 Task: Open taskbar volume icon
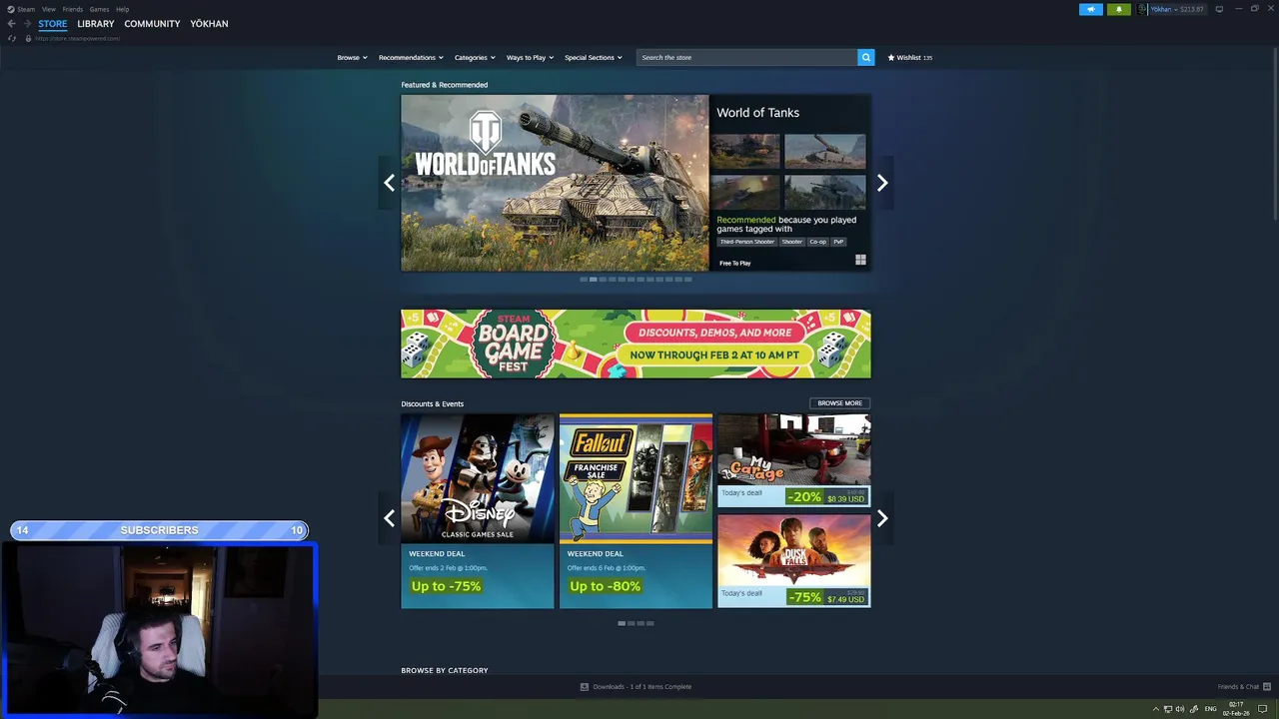tap(1180, 709)
